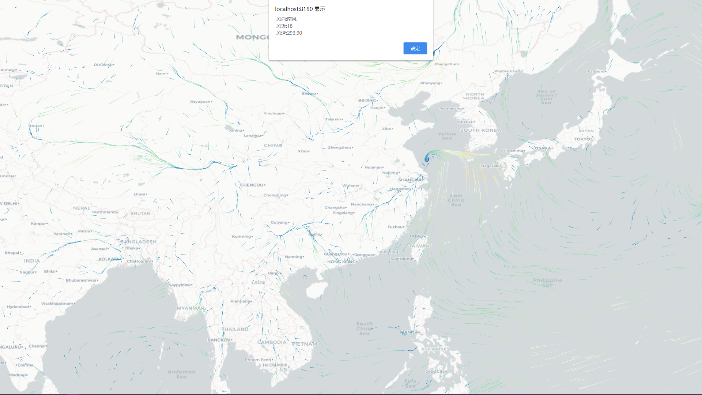Click the Hyderabad city label

point(19,307)
